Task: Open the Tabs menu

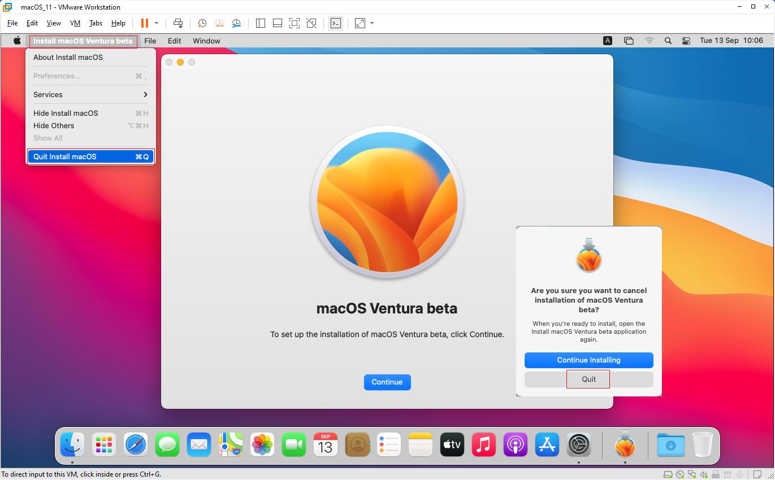Action: (96, 23)
